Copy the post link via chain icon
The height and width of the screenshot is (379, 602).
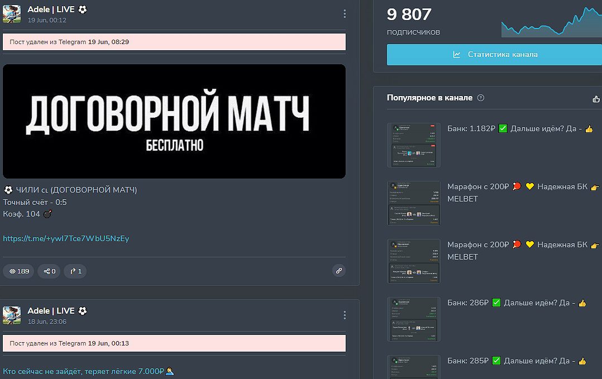click(338, 271)
